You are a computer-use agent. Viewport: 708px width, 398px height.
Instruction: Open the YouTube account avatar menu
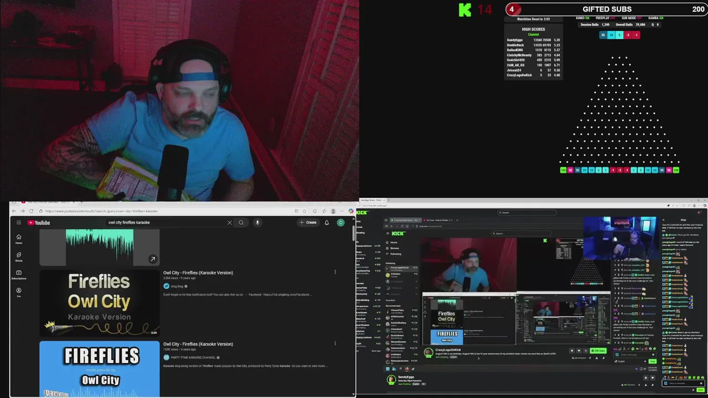coord(341,223)
